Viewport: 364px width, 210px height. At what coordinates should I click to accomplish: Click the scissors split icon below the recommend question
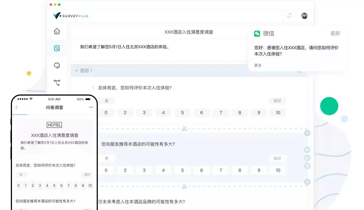click(184, 186)
